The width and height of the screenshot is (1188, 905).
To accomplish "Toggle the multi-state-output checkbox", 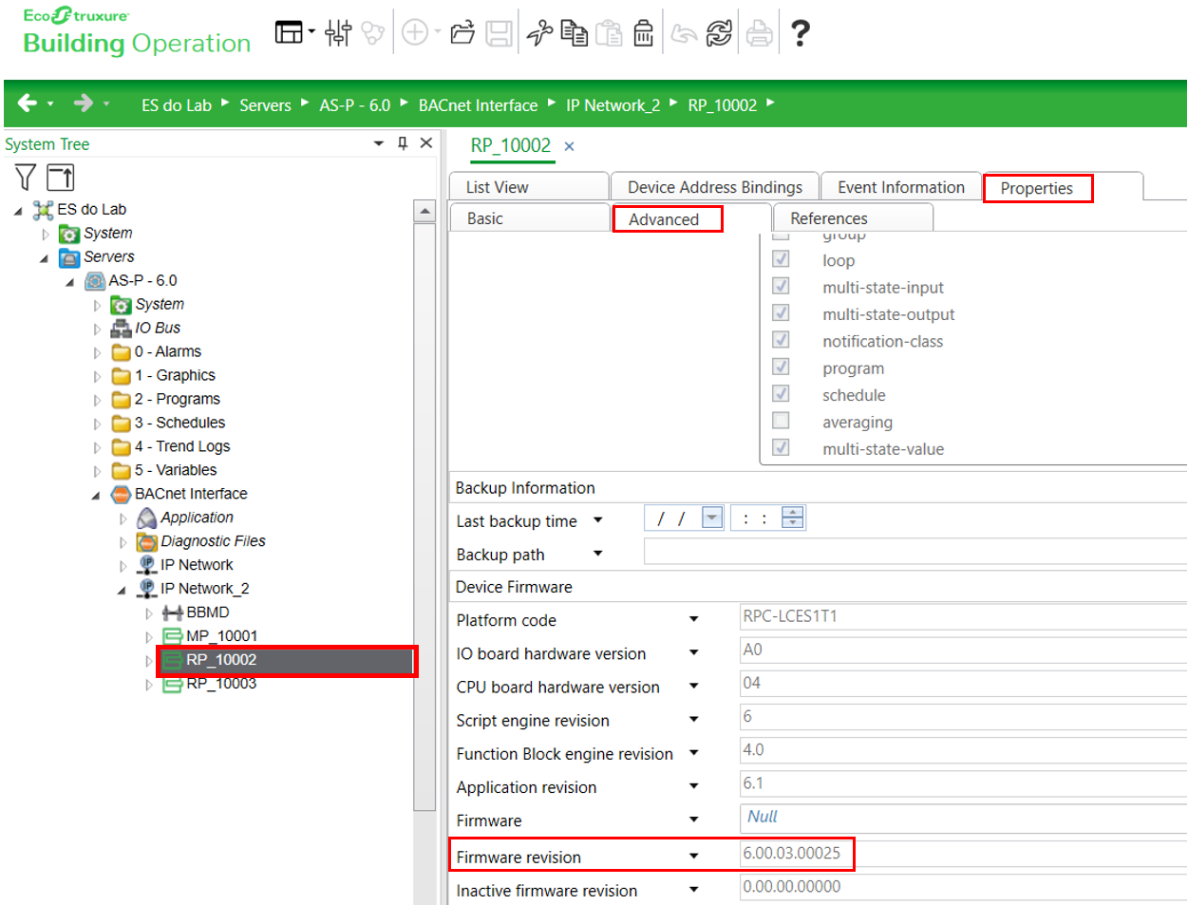I will 781,312.
